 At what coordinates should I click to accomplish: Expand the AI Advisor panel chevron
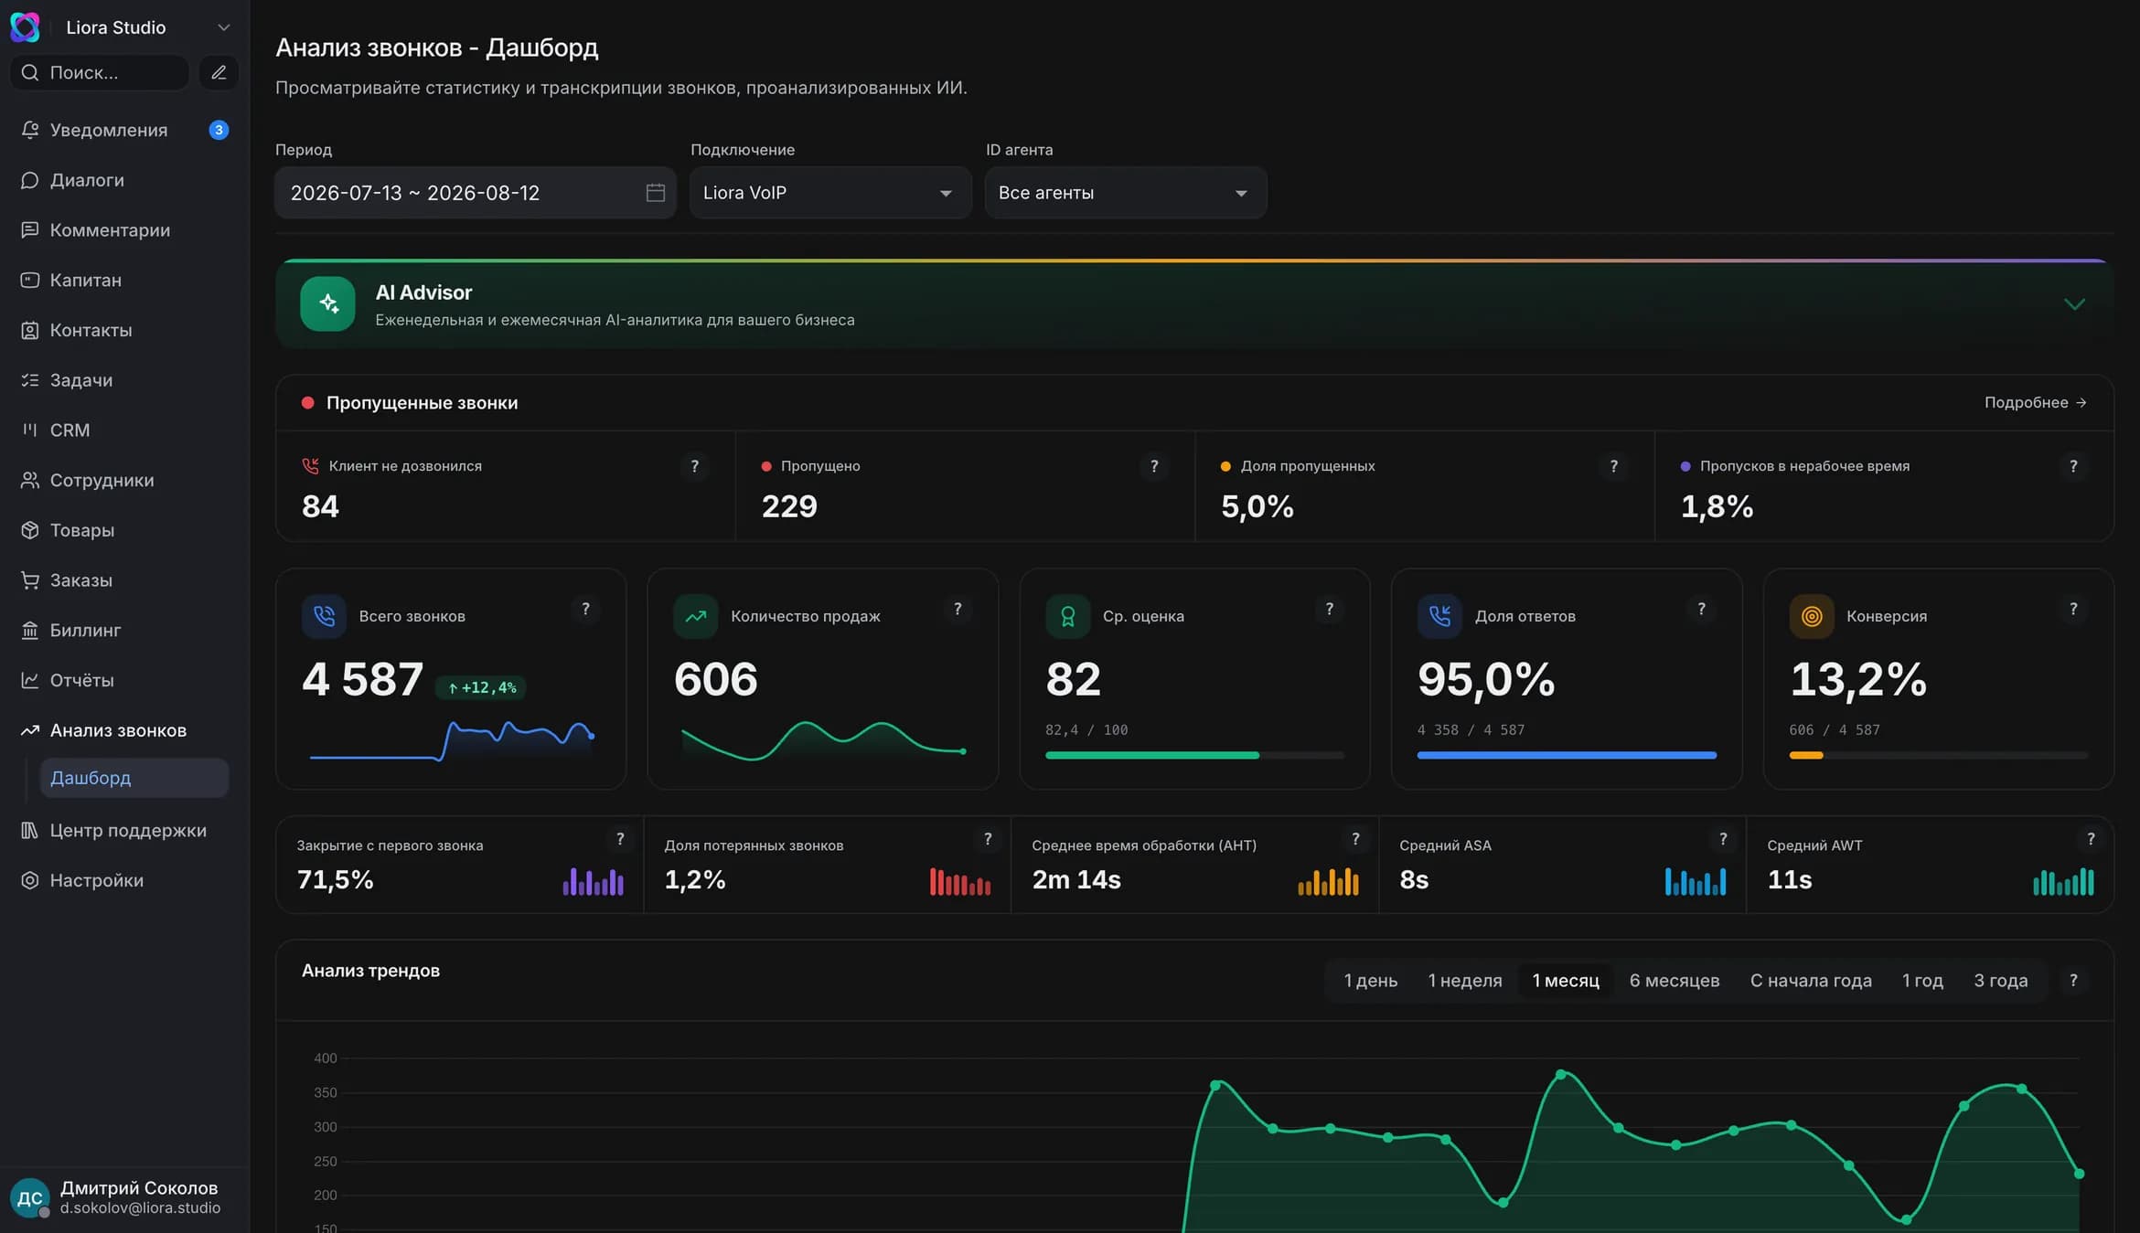pyautogui.click(x=2074, y=304)
